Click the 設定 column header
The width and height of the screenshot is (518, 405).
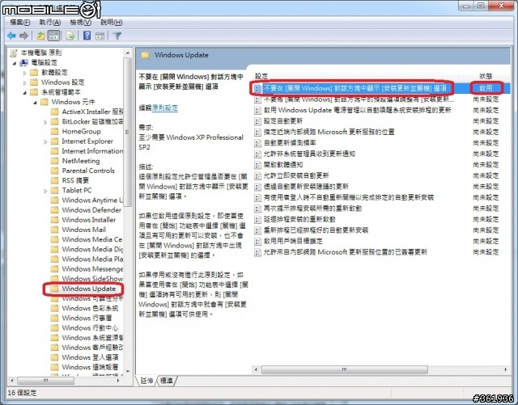[x=261, y=76]
